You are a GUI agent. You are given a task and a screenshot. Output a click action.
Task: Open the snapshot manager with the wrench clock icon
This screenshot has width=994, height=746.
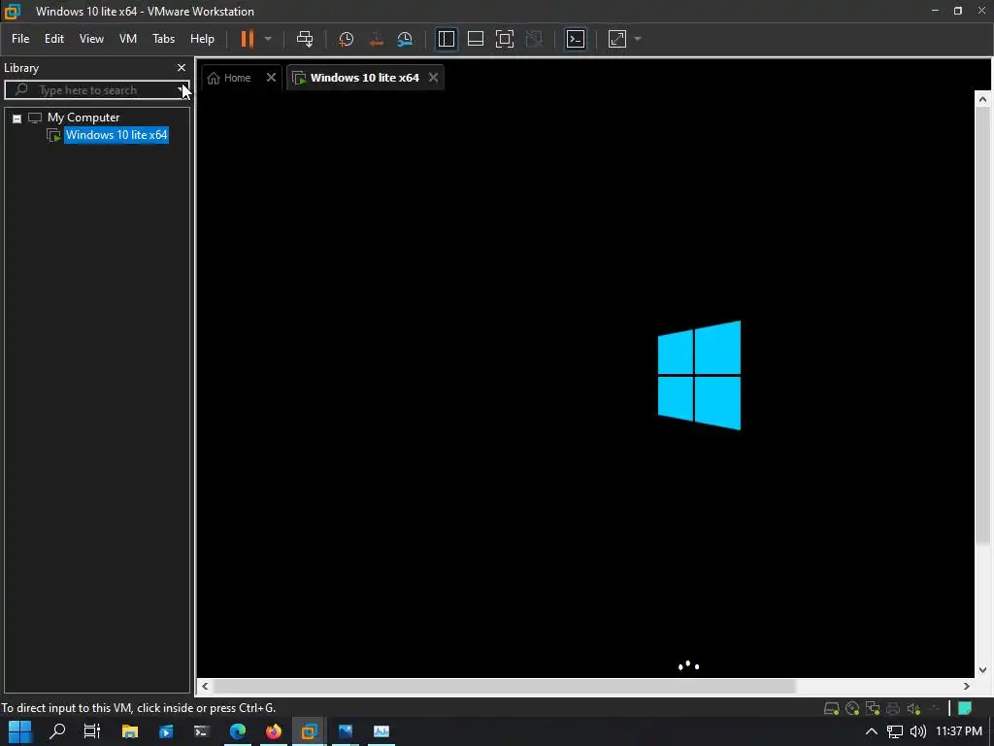[x=405, y=39]
